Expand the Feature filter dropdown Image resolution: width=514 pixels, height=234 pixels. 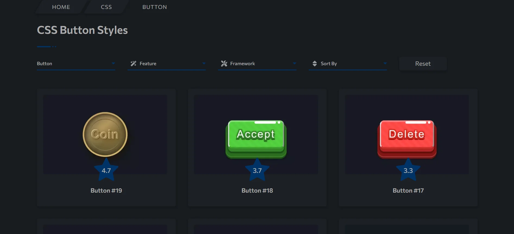coord(167,64)
